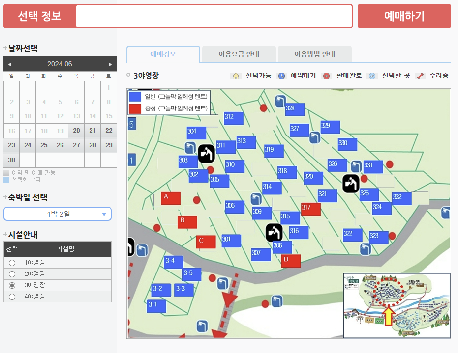Select campsite 310 on the map
Viewport: 458px width, 353px height.
tap(235, 166)
